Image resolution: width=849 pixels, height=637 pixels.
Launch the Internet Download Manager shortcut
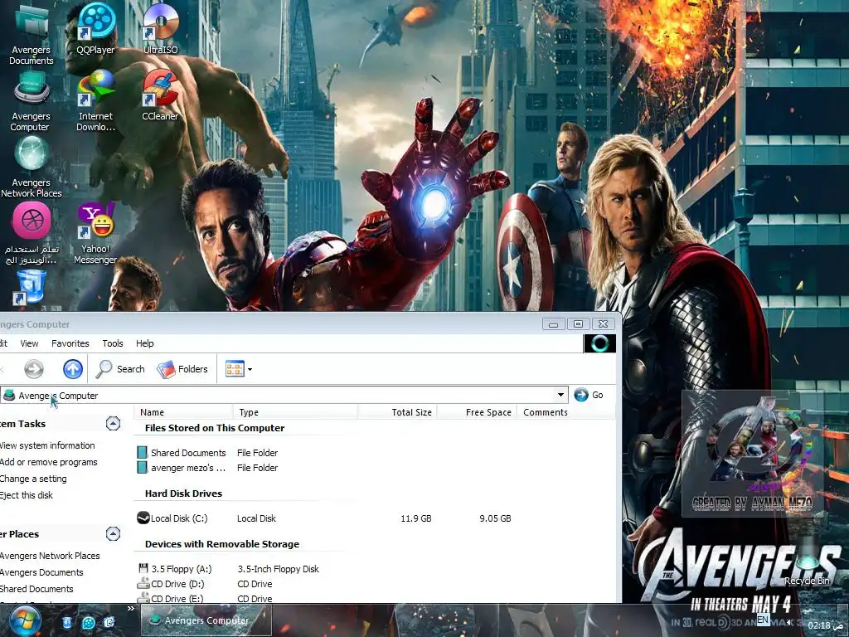[x=96, y=101]
